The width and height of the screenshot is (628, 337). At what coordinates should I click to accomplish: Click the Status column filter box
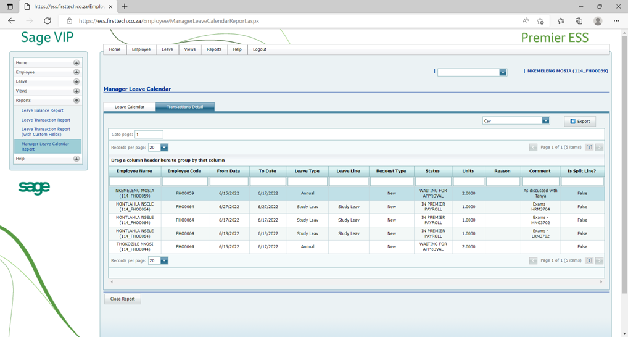pyautogui.click(x=432, y=181)
